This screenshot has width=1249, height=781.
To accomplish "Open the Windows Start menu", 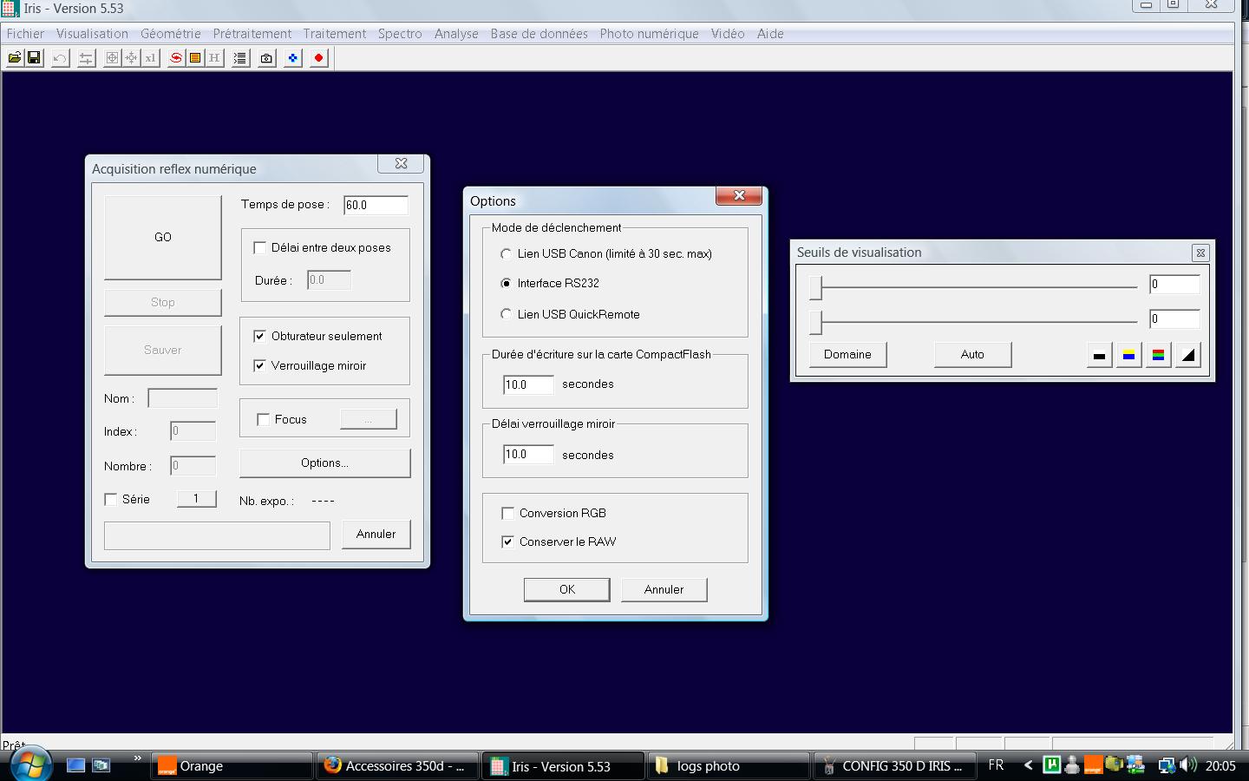I will 30,765.
